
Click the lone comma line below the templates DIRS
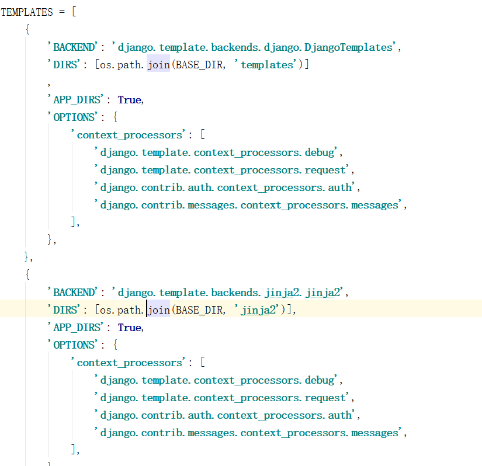pyautogui.click(x=49, y=84)
